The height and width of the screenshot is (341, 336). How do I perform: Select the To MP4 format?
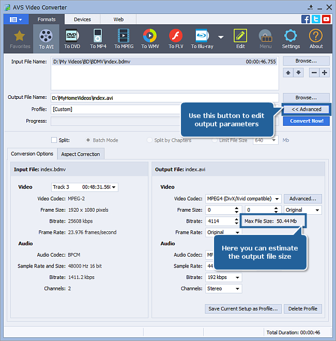point(98,39)
